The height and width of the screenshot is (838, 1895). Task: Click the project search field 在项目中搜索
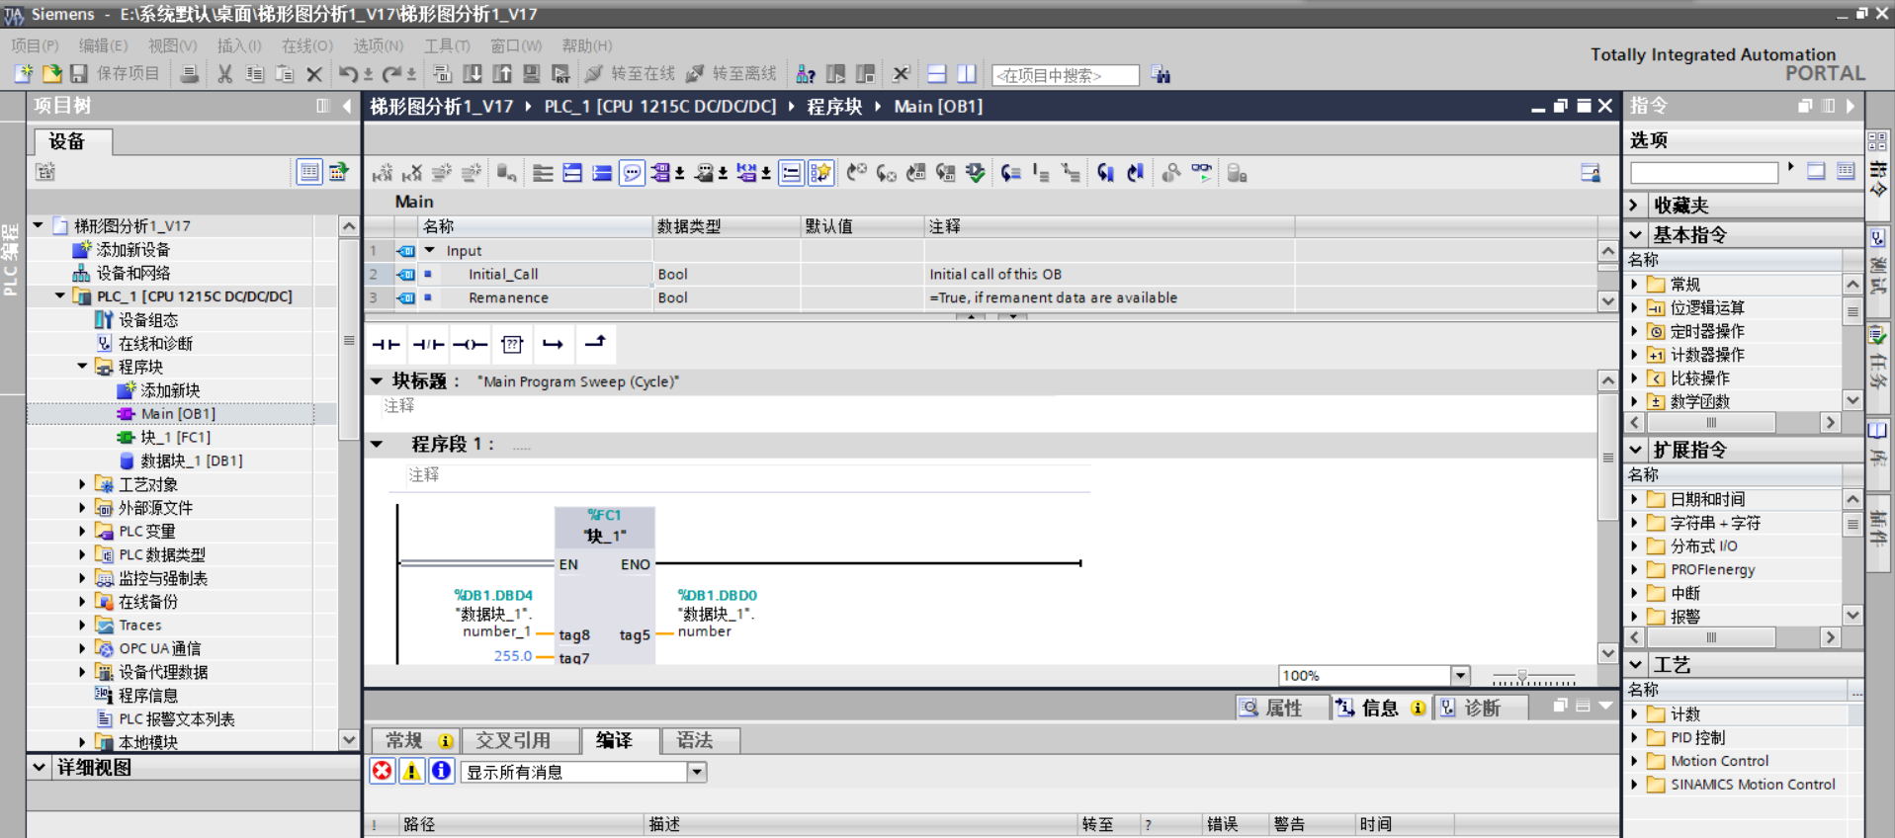coord(1066,75)
